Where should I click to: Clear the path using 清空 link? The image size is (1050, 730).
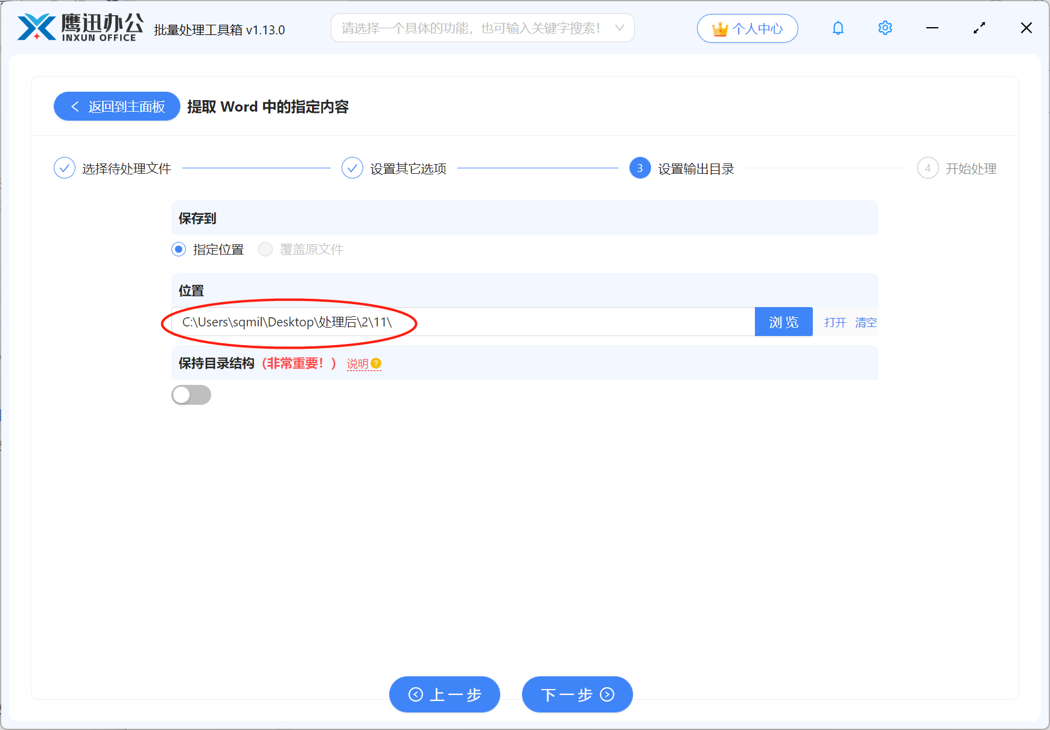click(866, 322)
